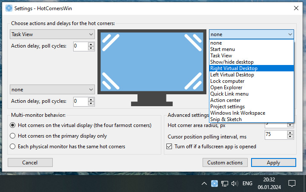Image resolution: width=306 pixels, height=192 pixels.
Task: Click the bottom-left corner marker on monitor
Action: click(111, 81)
